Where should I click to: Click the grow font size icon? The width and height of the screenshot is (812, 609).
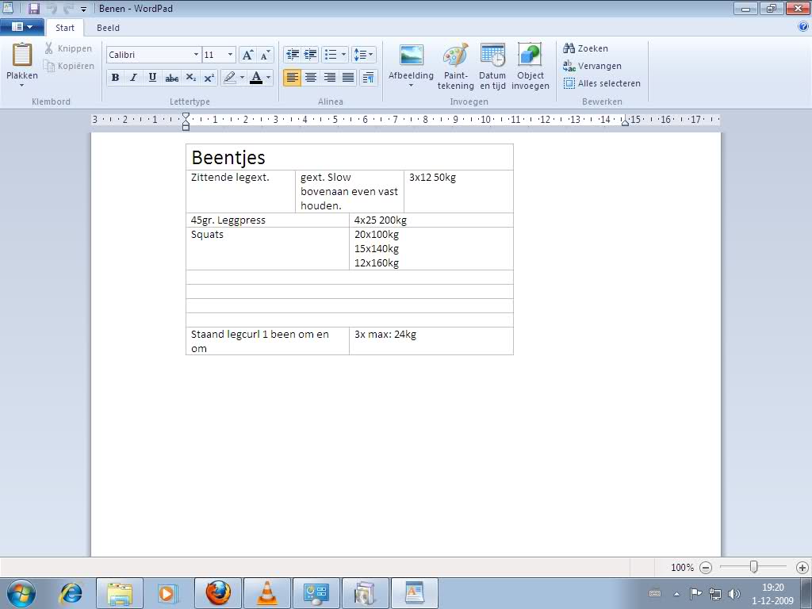pyautogui.click(x=247, y=55)
